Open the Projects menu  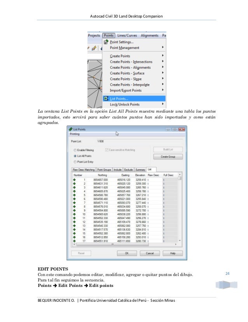coord(94,35)
